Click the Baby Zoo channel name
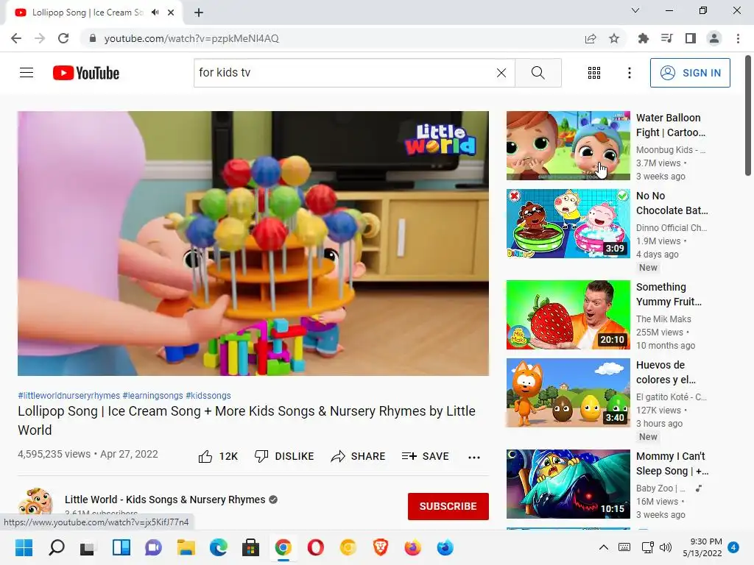Image resolution: width=754 pixels, height=565 pixels. click(x=660, y=488)
